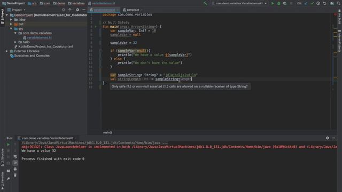Click the stop icon in Run panel
The image size is (342, 192).
pyautogui.click(x=9, y=150)
